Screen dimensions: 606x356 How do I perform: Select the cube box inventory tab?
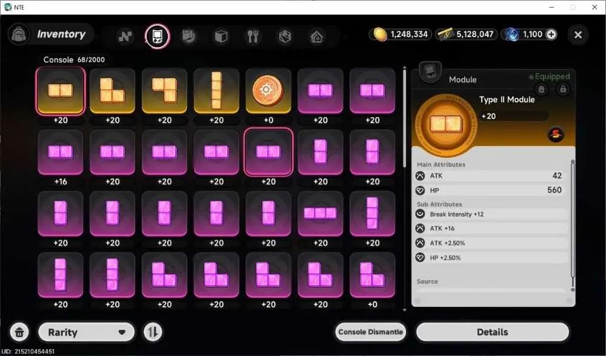(221, 37)
